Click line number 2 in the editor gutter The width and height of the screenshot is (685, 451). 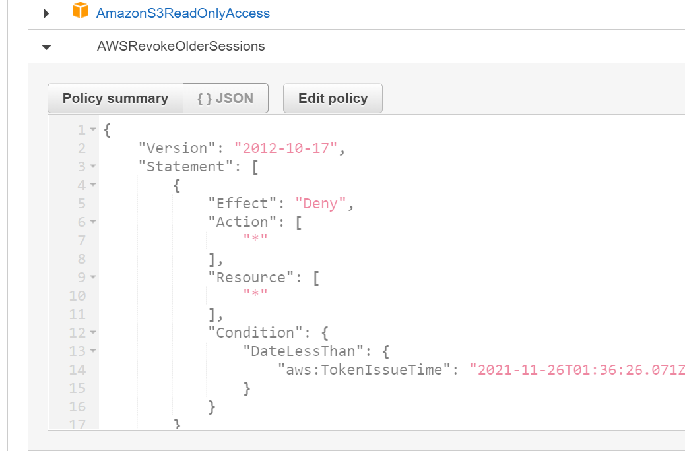coord(82,148)
